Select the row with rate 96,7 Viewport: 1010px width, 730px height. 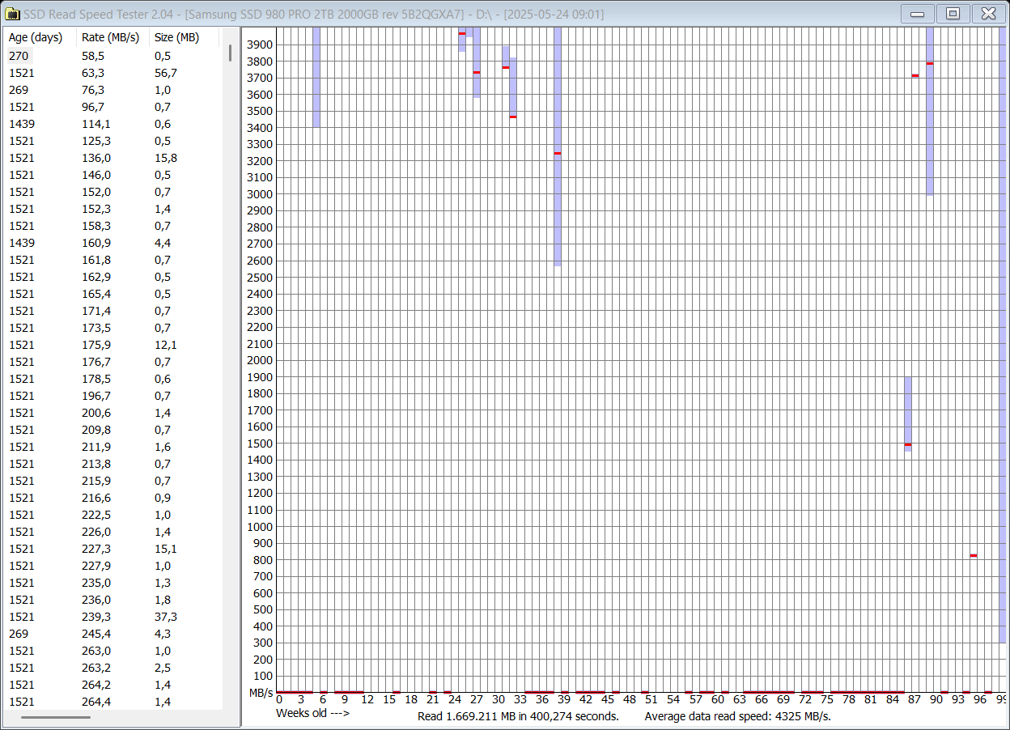click(x=113, y=107)
